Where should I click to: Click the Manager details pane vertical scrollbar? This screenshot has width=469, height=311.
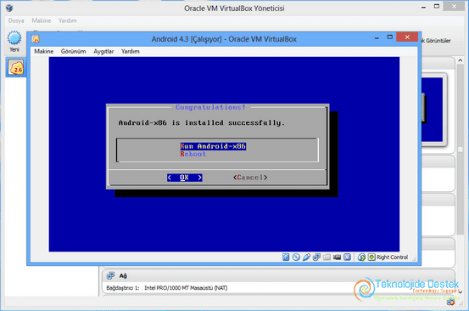click(x=461, y=150)
